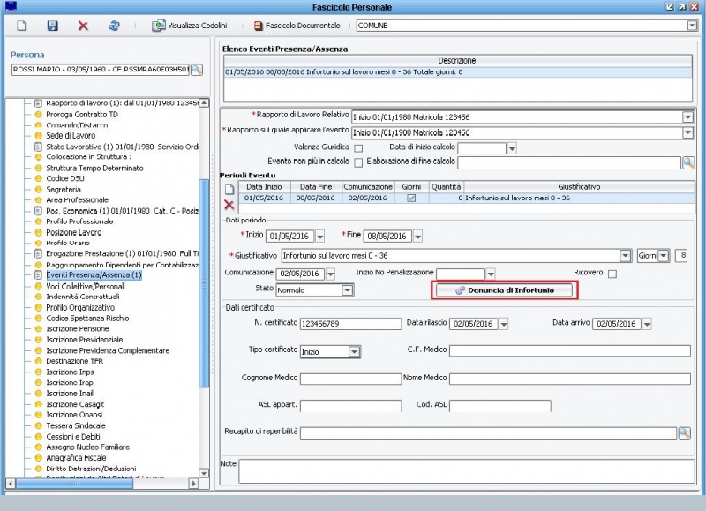Image resolution: width=706 pixels, height=511 pixels.
Task: Click the red X delete icon in toolbar
Action: (x=83, y=26)
